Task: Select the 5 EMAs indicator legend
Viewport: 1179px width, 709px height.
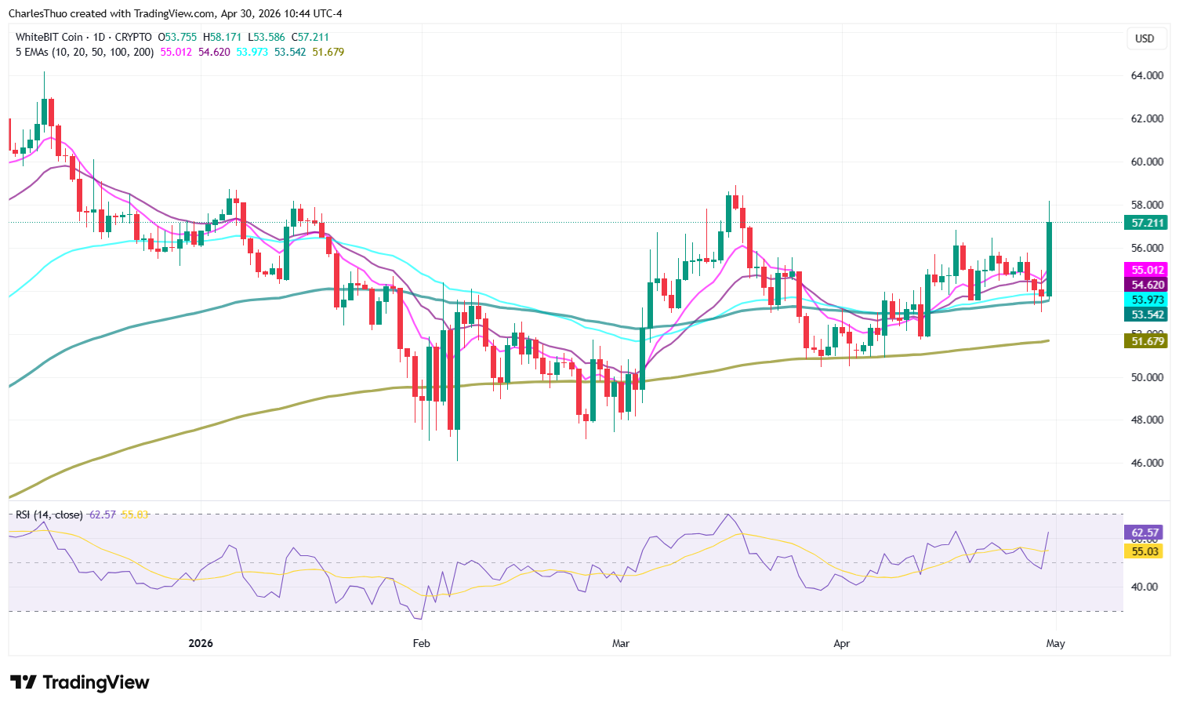Action: 85,52
